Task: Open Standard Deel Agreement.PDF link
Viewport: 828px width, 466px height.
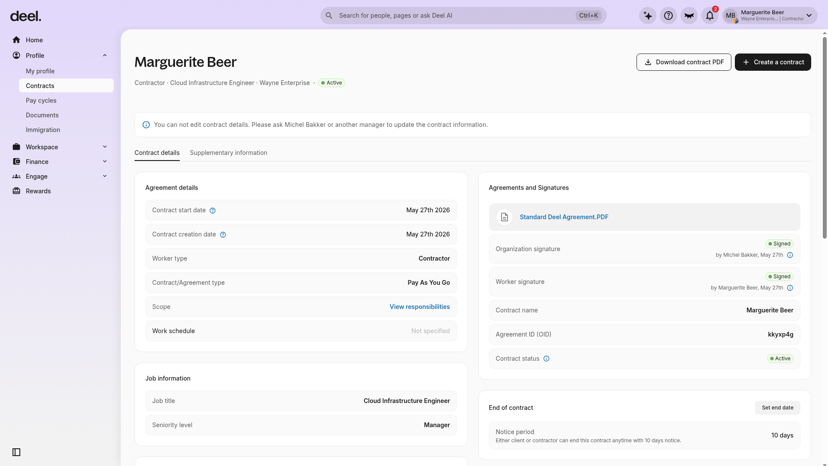Action: 564,217
